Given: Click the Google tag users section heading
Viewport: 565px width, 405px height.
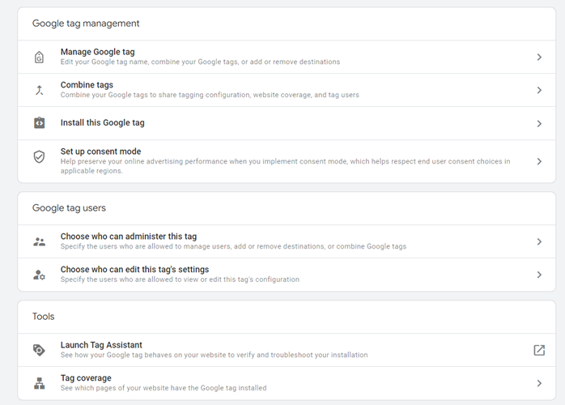Looking at the screenshot, I should coord(69,208).
